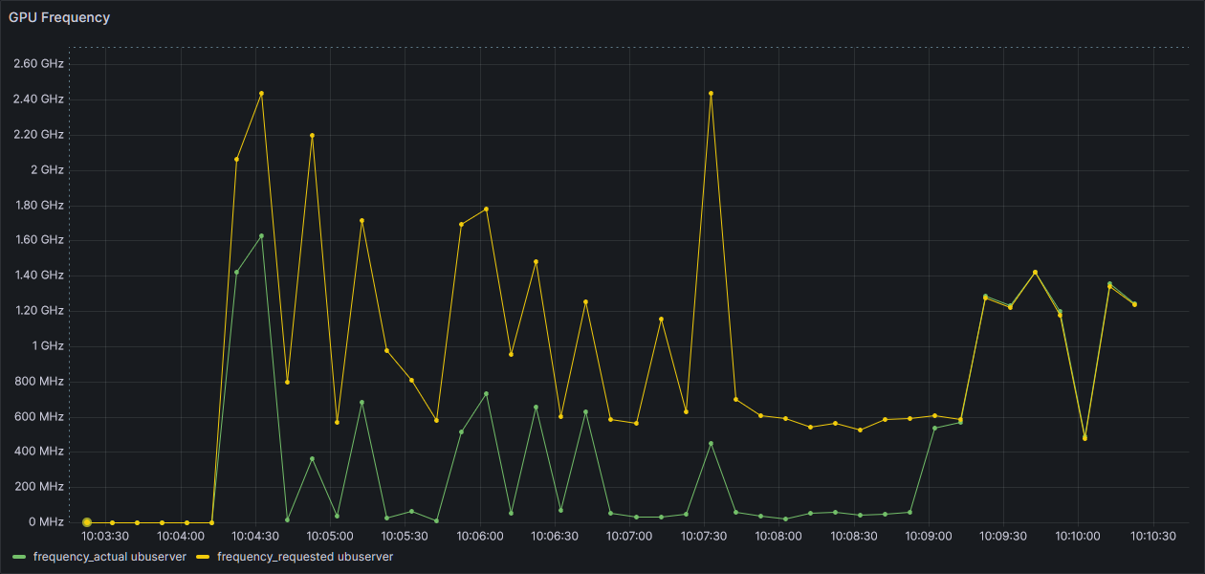This screenshot has width=1205, height=574.
Task: Click the 10:09:00 time axis label
Action: [x=930, y=537]
